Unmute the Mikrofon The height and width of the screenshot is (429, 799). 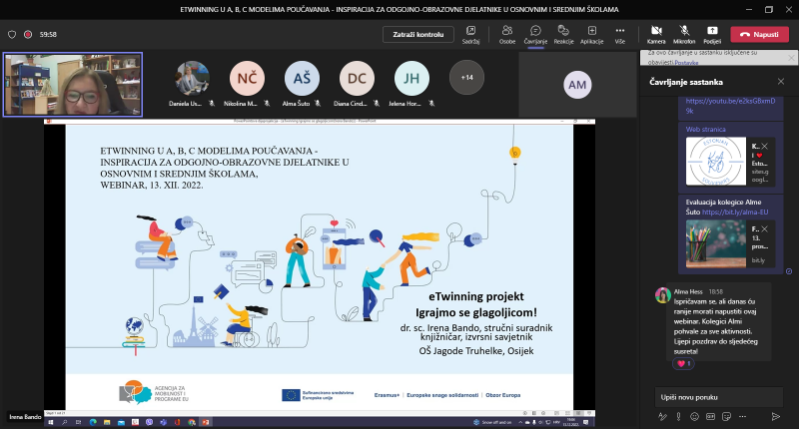coord(684,33)
